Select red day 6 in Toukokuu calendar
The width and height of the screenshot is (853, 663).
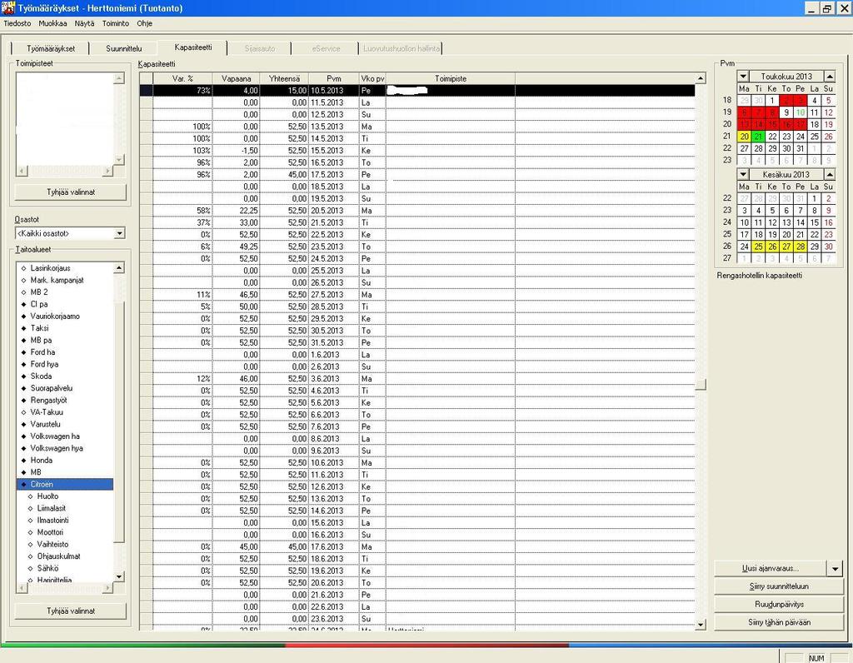coord(744,112)
